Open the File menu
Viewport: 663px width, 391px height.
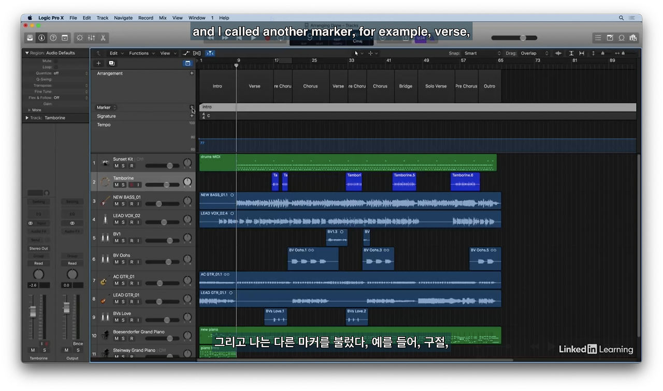pos(73,18)
